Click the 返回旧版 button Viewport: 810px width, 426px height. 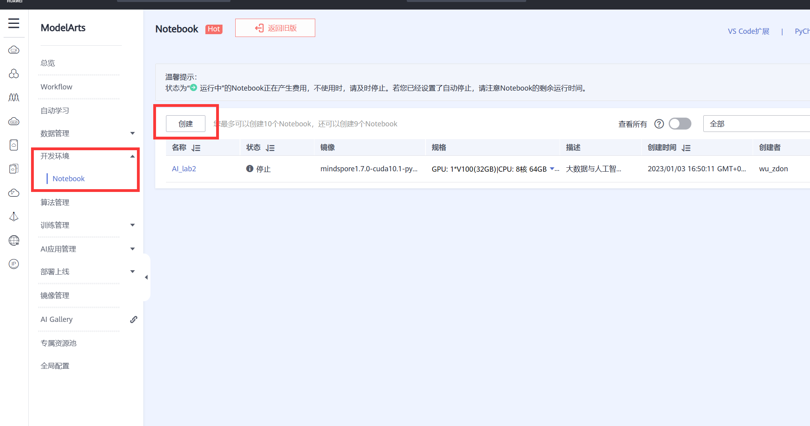tap(275, 28)
